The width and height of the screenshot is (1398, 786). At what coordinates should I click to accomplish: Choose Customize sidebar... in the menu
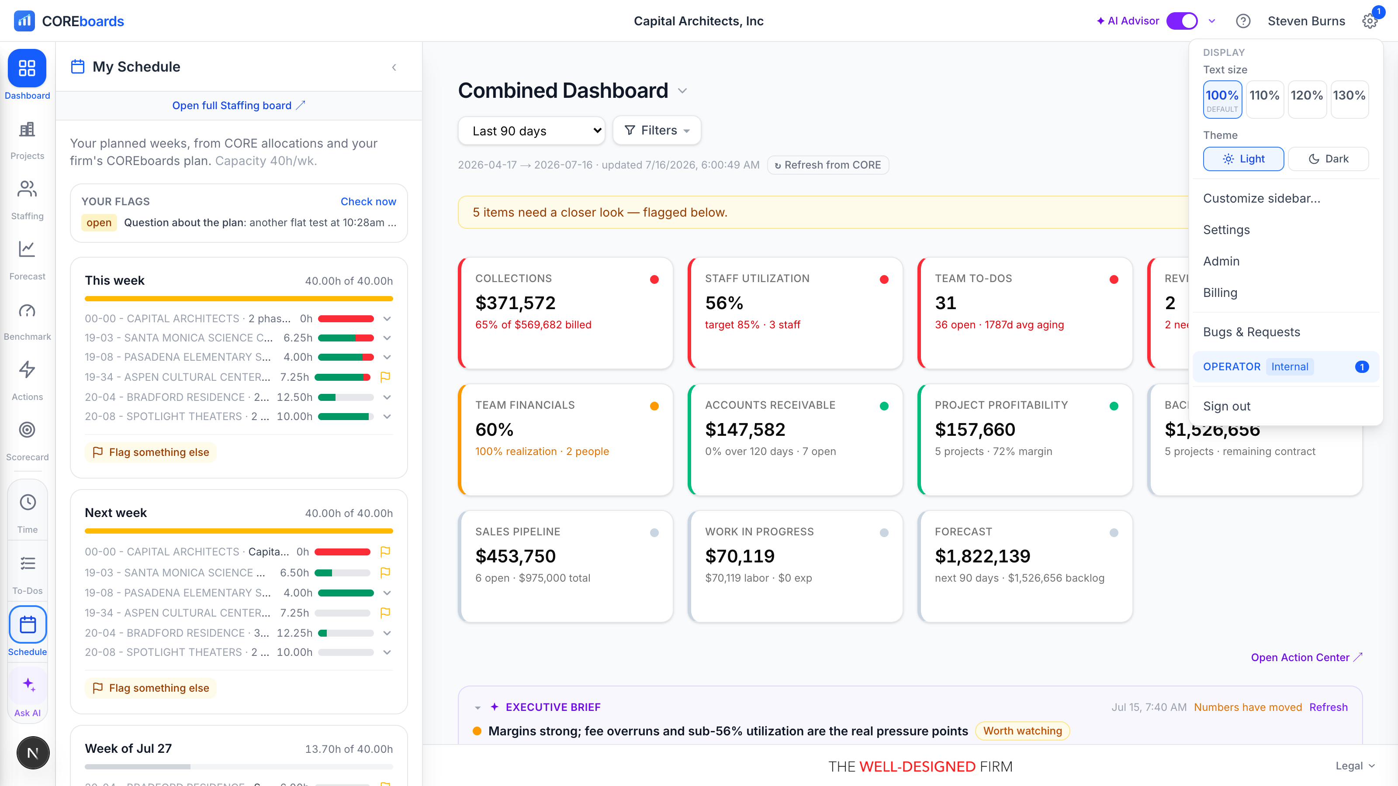[1262, 198]
